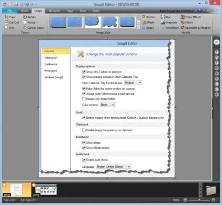Click 'Show Mini Toolbar on selection' checkbox in image
Image resolution: width=222 pixels, height=205 pixels.
[x=84, y=72]
